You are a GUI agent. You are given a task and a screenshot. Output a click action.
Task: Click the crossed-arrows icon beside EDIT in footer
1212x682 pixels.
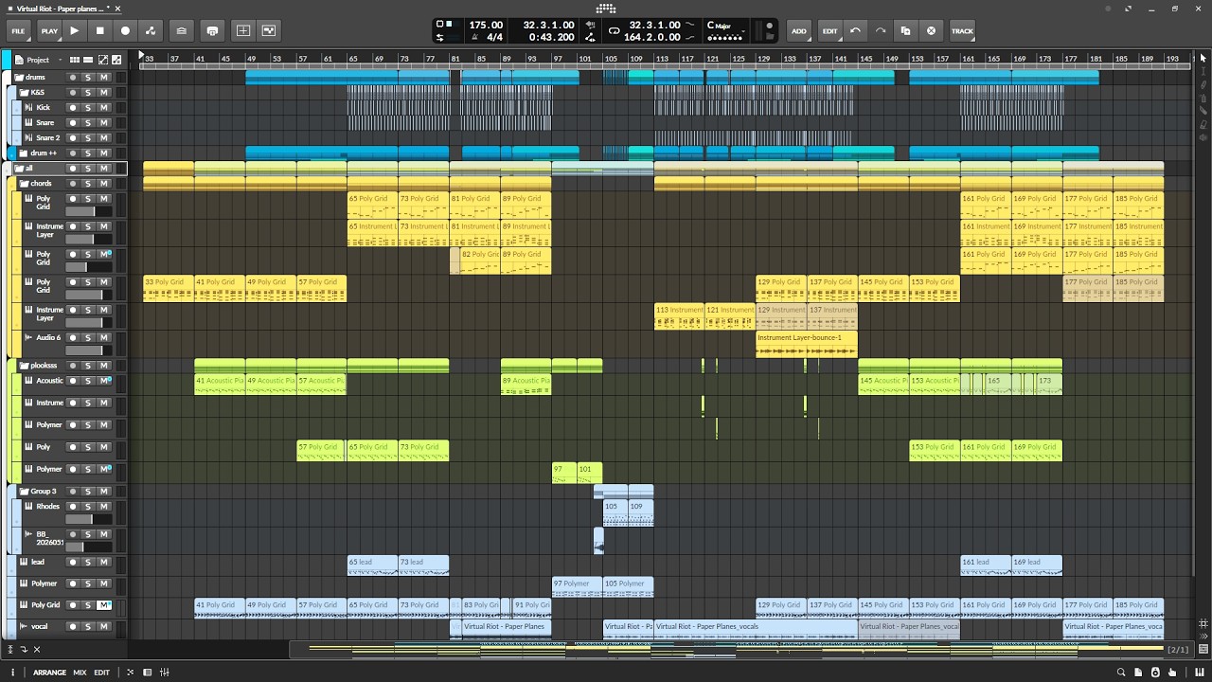tap(131, 673)
